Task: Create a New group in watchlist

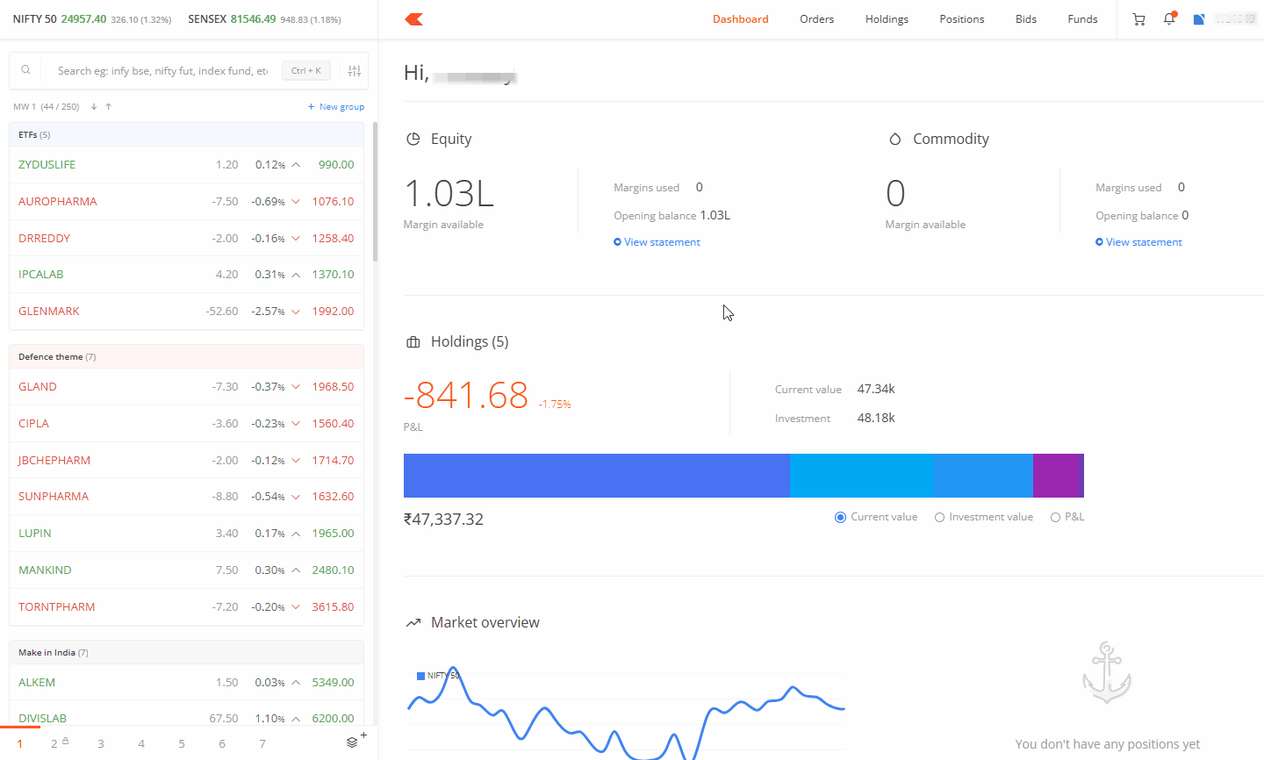Action: 336,107
